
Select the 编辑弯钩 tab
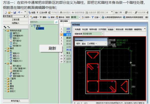tap(138, 29)
